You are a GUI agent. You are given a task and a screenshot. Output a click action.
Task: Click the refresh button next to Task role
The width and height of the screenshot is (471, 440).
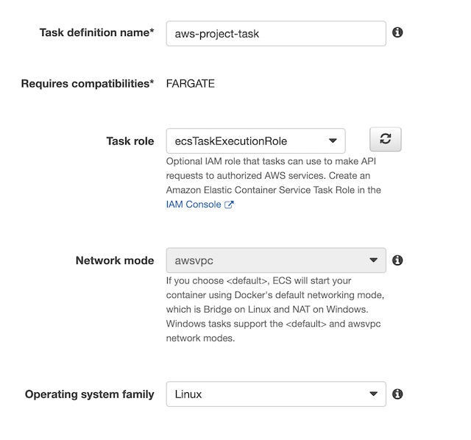[x=385, y=140]
